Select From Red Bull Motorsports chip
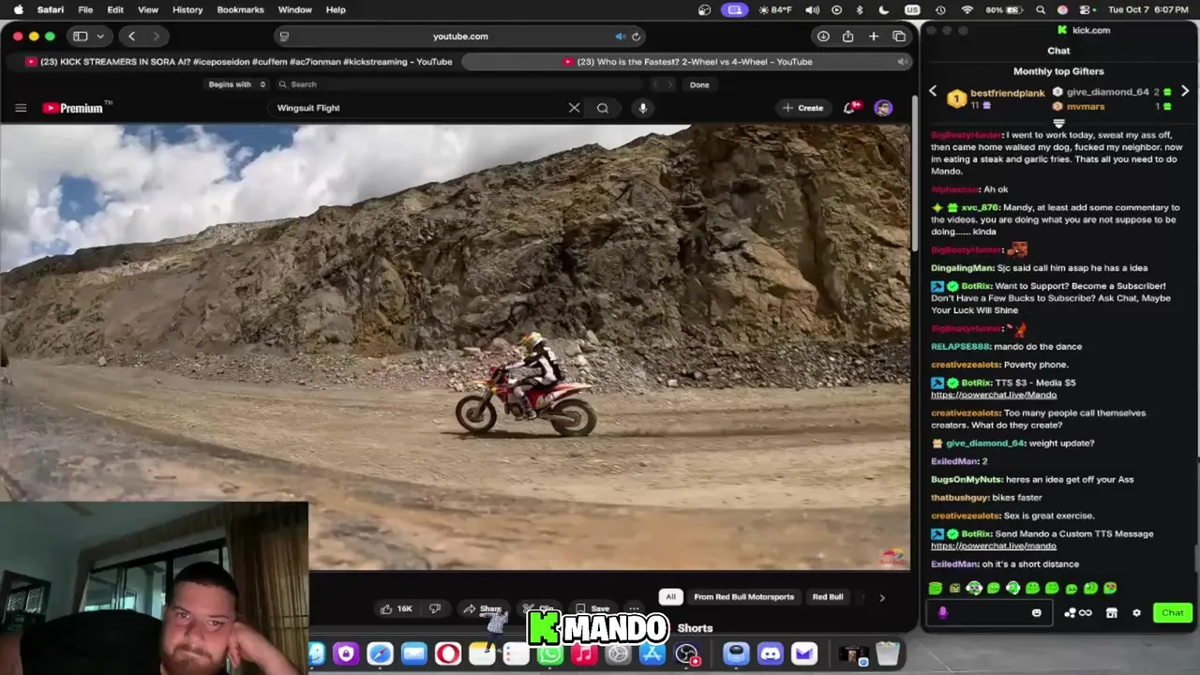Image resolution: width=1200 pixels, height=675 pixels. point(743,596)
